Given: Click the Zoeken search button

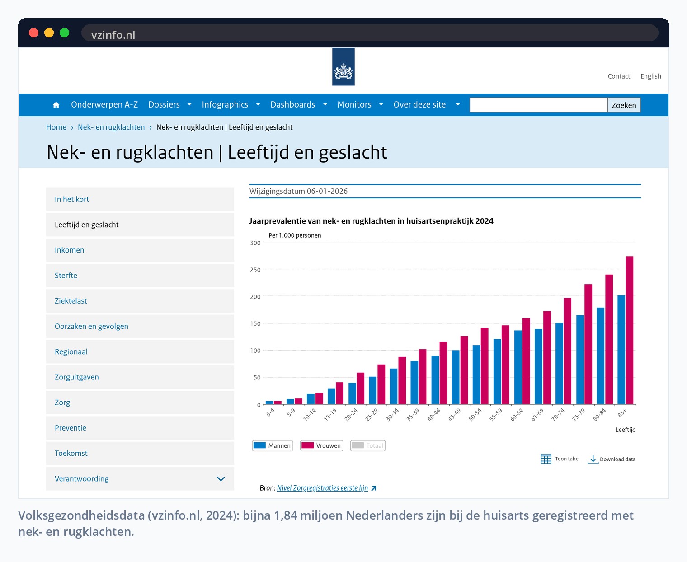Looking at the screenshot, I should click(624, 105).
